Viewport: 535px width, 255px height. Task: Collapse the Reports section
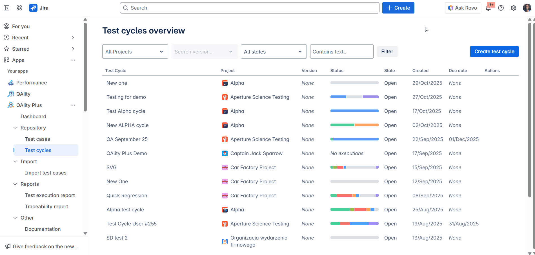15,184
